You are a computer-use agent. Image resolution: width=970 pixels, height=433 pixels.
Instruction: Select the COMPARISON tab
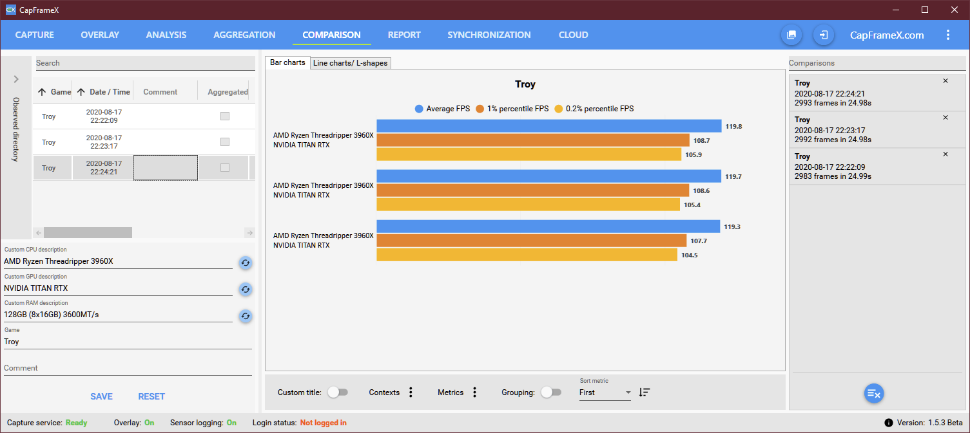click(x=332, y=35)
